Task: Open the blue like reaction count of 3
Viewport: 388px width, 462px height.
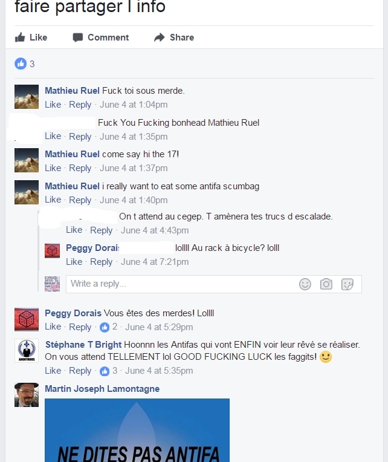Action: click(x=25, y=63)
